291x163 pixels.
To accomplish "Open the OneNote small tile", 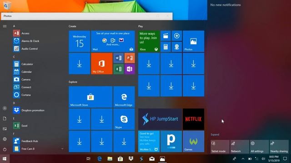I will [130, 69].
